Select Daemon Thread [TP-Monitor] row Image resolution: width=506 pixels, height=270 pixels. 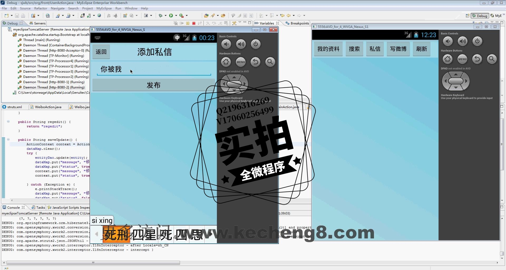51,56
